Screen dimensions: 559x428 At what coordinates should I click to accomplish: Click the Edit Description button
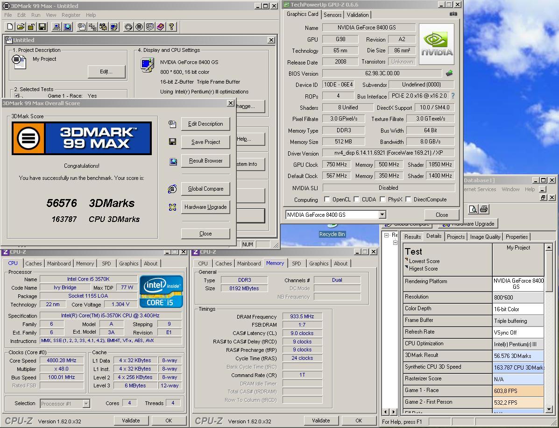[205, 124]
